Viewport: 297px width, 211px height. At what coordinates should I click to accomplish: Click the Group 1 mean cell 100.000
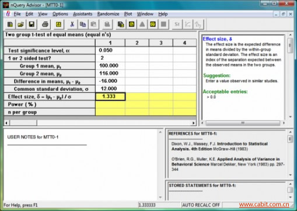tap(110, 66)
